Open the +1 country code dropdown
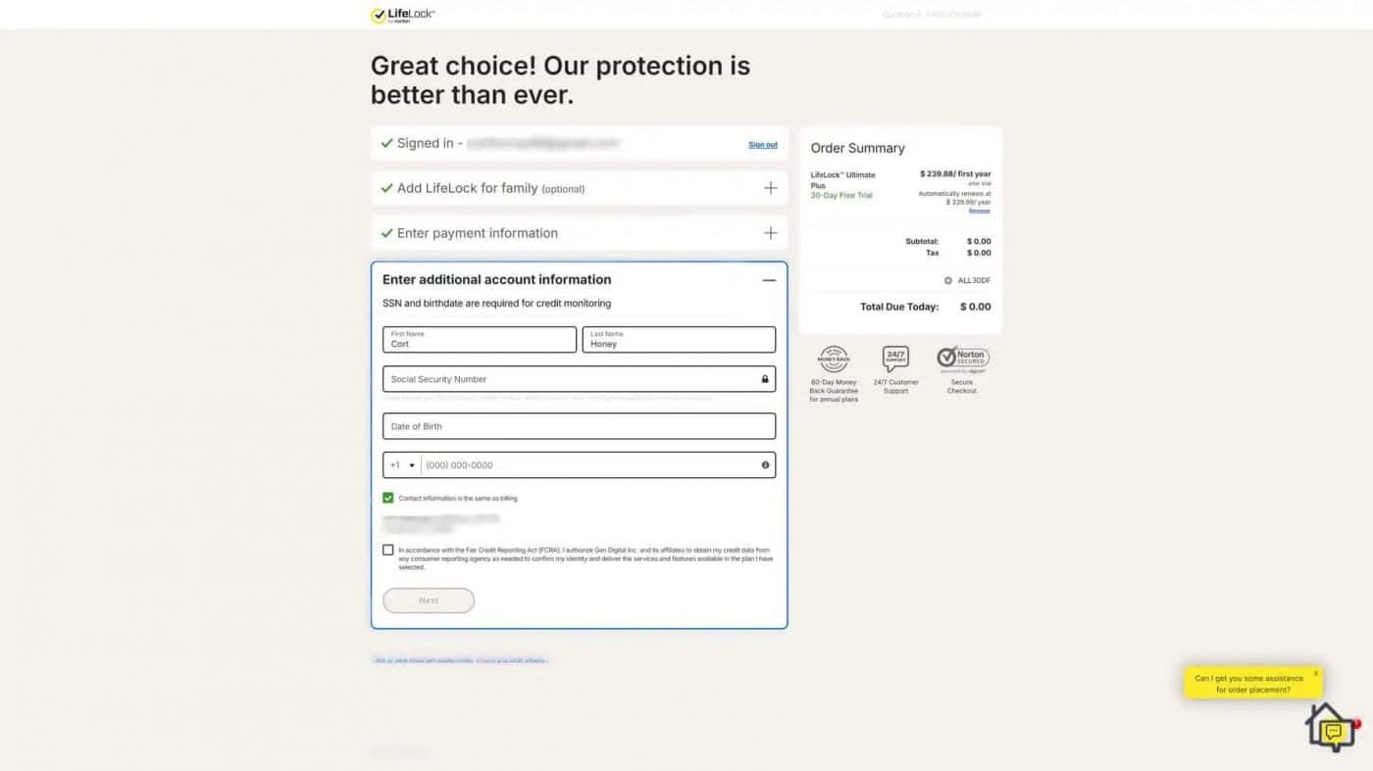1373x771 pixels. click(x=402, y=465)
